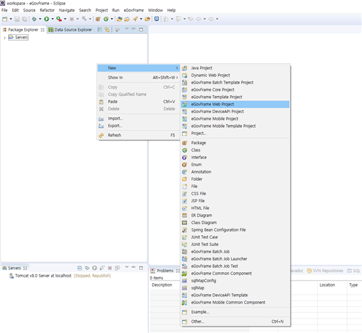Switch to the SVN Repositories tab
The width and height of the screenshot is (362, 333).
(325, 270)
